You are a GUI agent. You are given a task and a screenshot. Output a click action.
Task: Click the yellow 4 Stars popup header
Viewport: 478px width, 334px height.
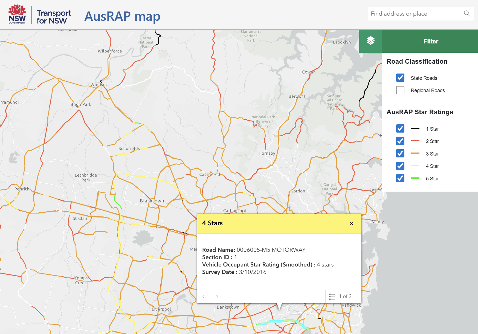(x=274, y=223)
